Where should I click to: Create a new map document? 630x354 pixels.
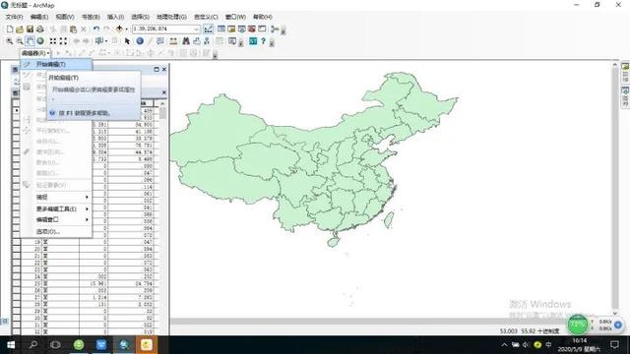[10, 29]
